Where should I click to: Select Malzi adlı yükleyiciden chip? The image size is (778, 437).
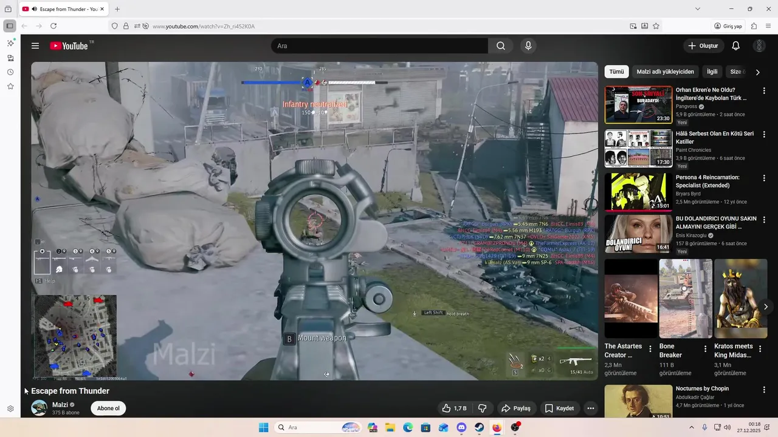tap(665, 72)
